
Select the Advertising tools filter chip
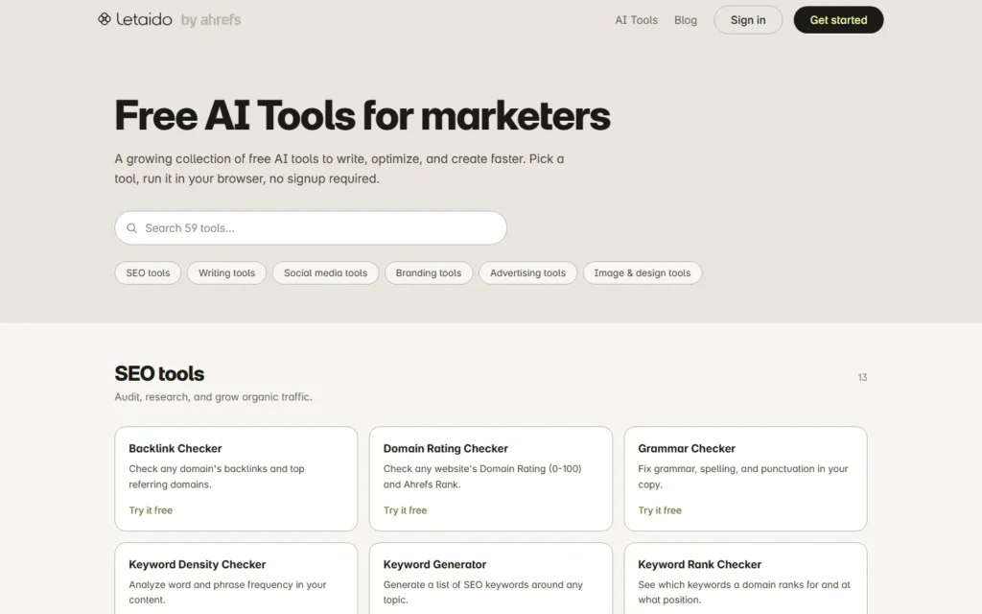(x=528, y=273)
